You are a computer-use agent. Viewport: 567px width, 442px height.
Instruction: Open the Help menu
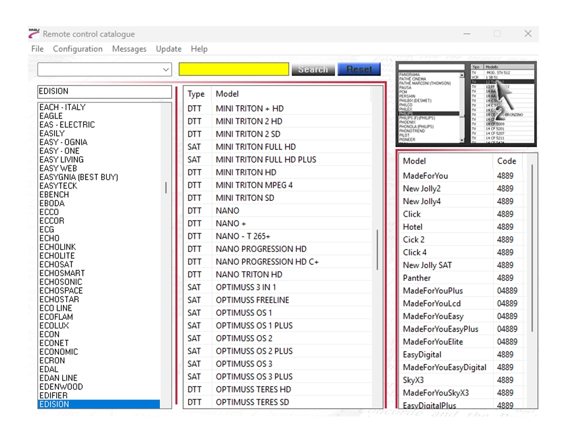(199, 49)
